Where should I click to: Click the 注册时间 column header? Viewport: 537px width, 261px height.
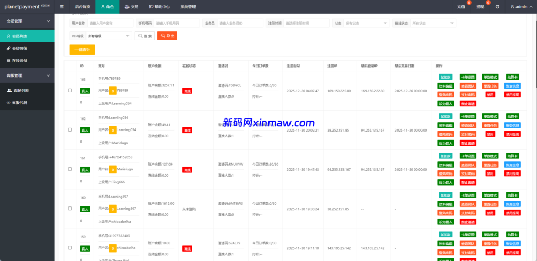coord(294,66)
